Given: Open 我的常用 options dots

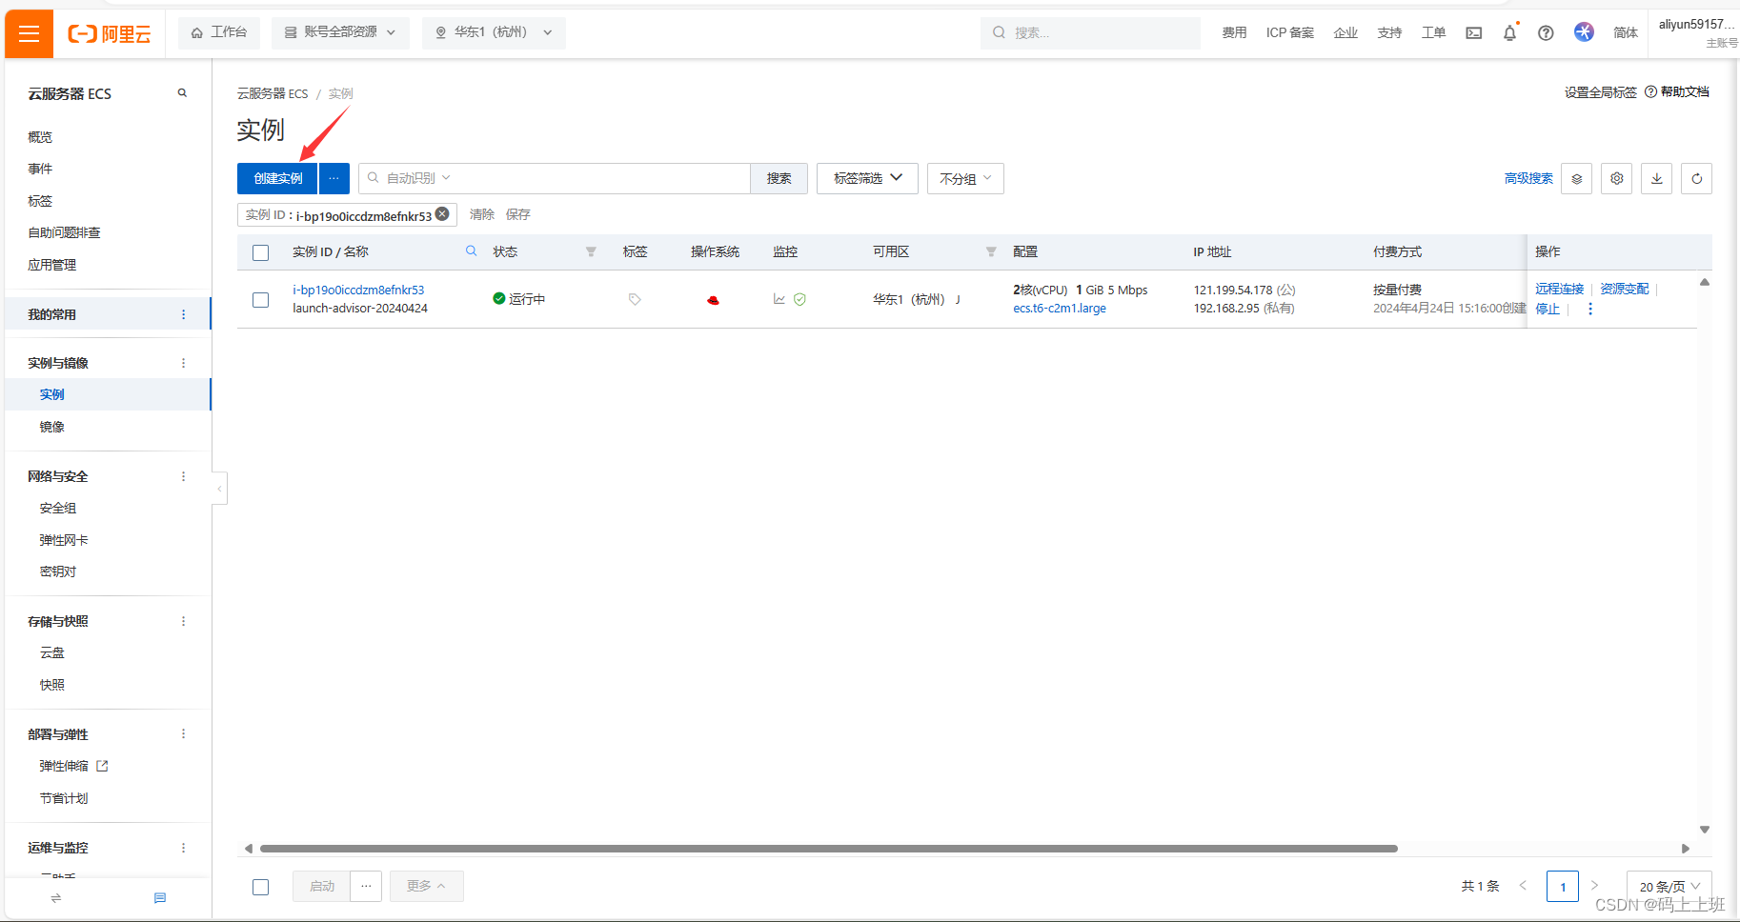Looking at the screenshot, I should point(184,314).
